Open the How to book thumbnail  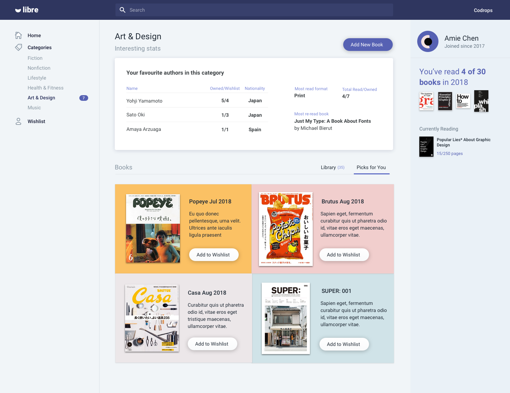463,101
